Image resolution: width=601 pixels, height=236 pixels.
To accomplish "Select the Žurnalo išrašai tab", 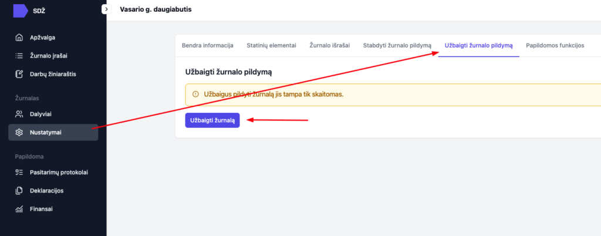I will coord(329,45).
